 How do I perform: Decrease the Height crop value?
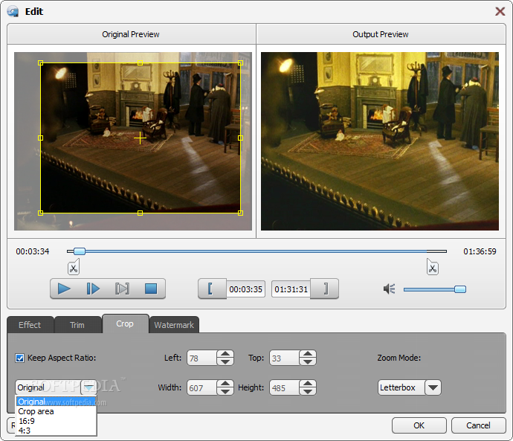tap(308, 391)
